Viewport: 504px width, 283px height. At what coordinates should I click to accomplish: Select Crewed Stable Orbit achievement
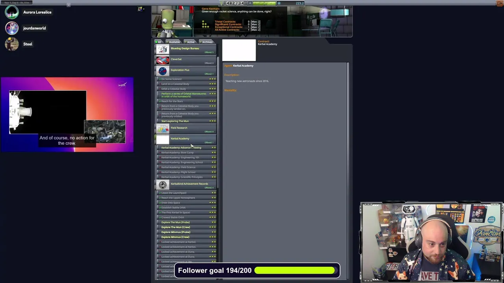coord(187,217)
